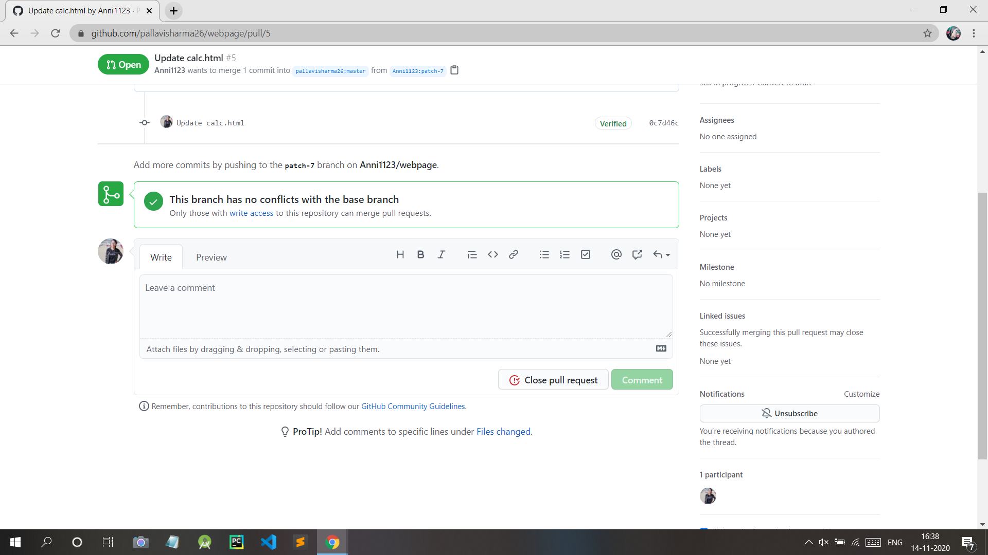Switch to Write tab in comment editor

(161, 257)
